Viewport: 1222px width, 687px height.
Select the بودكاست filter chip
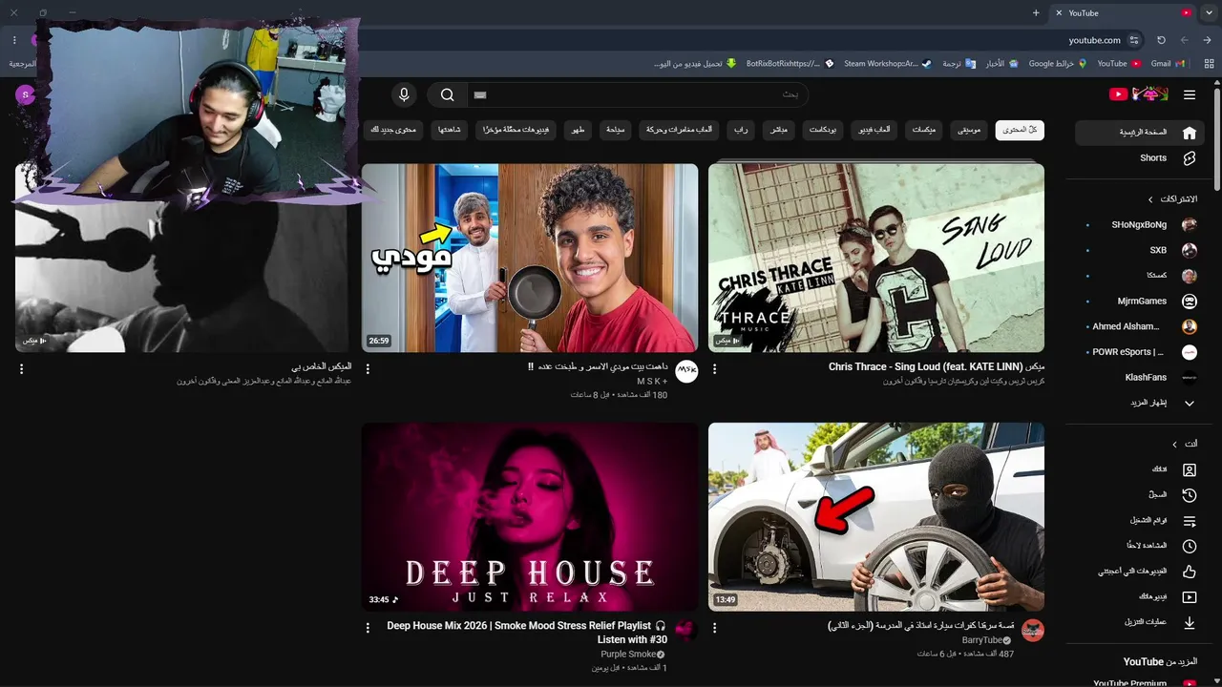(823, 130)
